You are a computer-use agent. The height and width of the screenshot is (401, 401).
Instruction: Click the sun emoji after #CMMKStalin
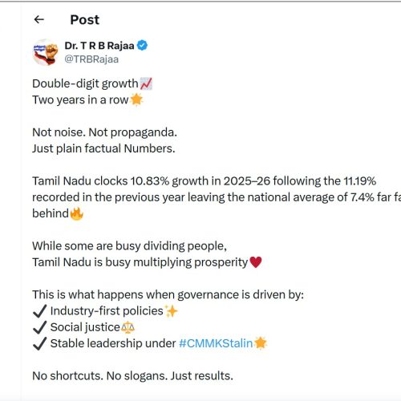coord(261,343)
